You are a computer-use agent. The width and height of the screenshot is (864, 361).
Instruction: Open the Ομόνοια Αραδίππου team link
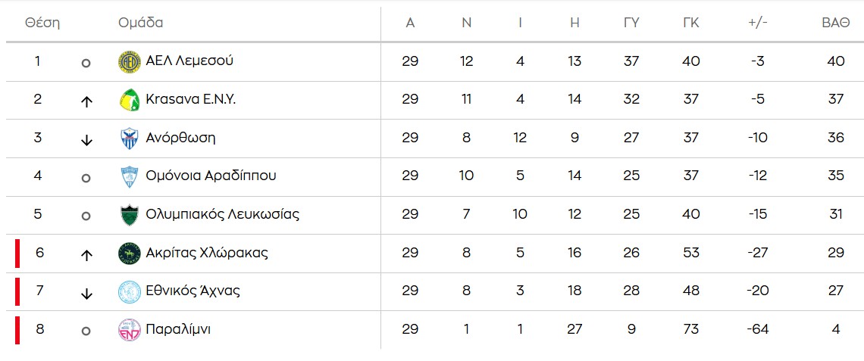[x=211, y=176]
